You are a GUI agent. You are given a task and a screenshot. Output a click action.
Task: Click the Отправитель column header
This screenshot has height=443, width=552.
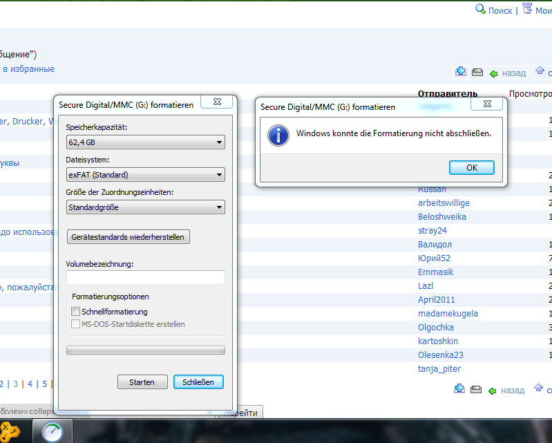click(x=447, y=94)
